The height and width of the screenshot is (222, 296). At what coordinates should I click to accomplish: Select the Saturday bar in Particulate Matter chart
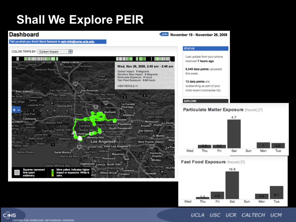click(234, 134)
